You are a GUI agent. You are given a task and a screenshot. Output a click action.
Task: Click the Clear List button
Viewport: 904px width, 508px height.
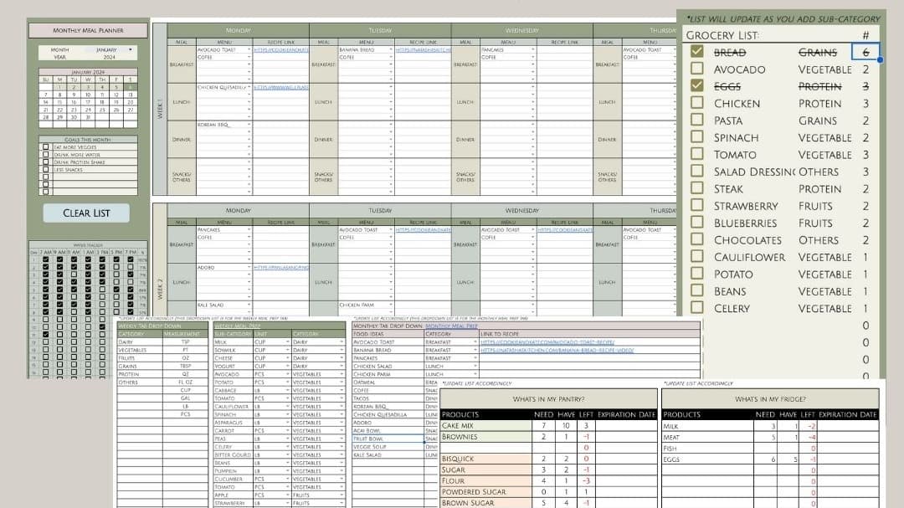[86, 213]
